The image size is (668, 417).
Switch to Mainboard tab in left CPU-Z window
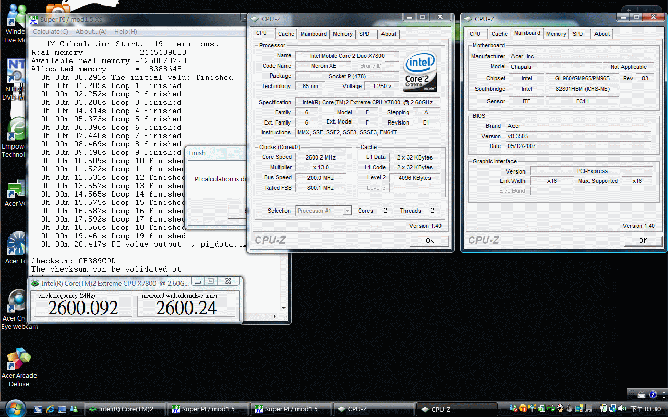(x=314, y=34)
